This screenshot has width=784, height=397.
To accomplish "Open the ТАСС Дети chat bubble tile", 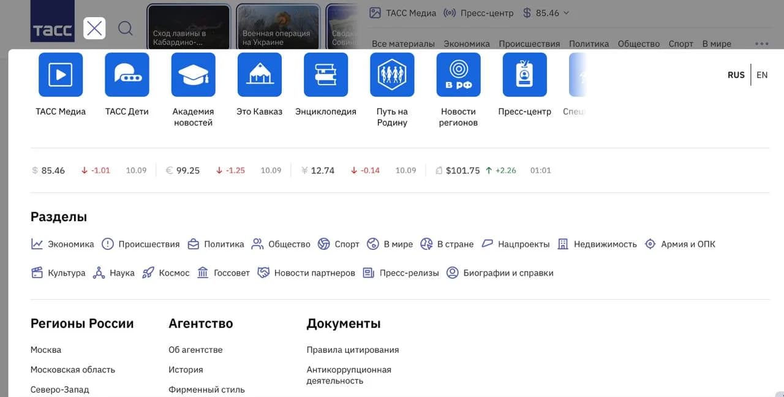I will 127,75.
